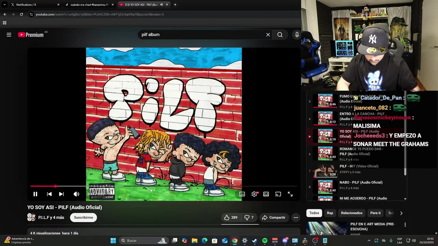Open Discord from the taskbar

(285, 241)
